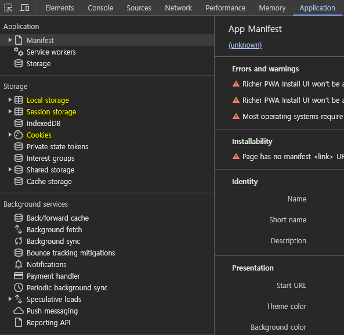Click the IndexedDB database icon
344x335 pixels.
click(19, 123)
